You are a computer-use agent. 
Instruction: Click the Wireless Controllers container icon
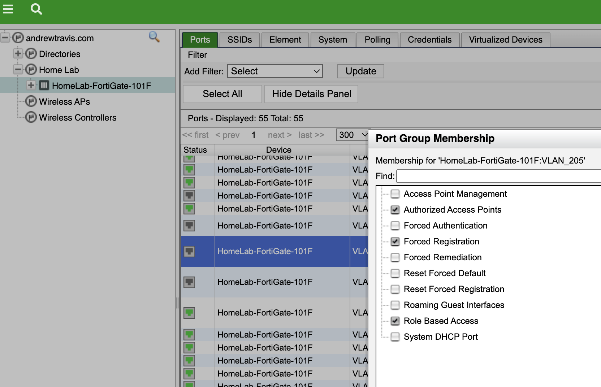coord(31,117)
